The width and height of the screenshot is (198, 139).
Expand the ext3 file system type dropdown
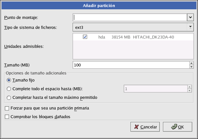pyautogui.click(x=190, y=27)
